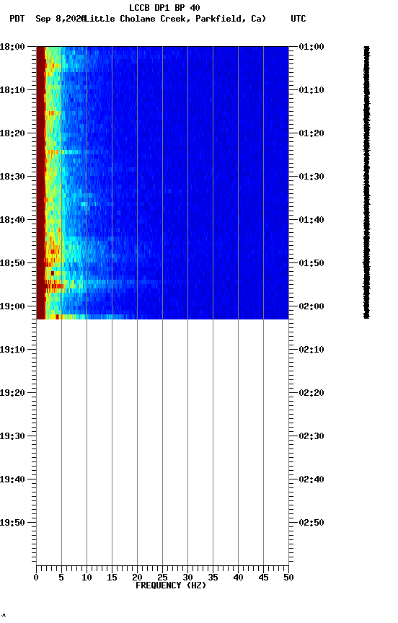
Task: Click the 'Little Cholame Creek, Parkfield, Ca)' subtitle
Action: pos(174,19)
